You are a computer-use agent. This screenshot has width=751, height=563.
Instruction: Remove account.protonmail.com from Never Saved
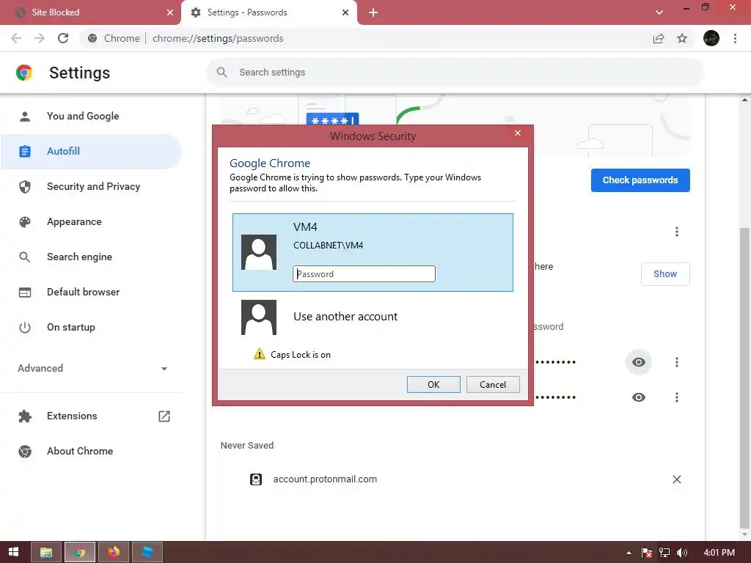[x=677, y=479]
